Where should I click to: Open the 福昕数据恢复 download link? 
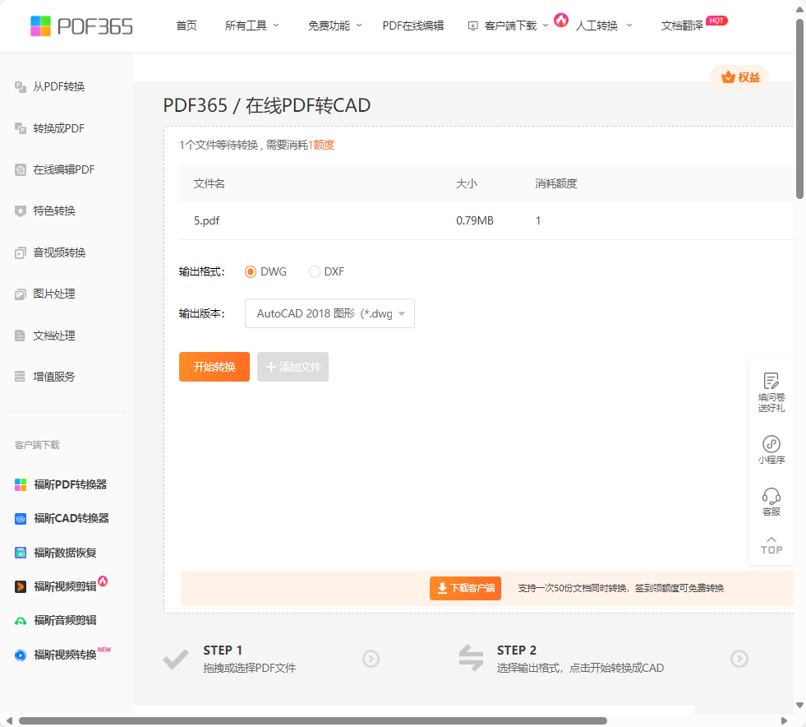[x=65, y=553]
